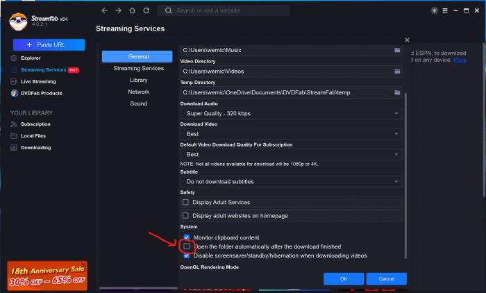Click the Paste URL button

point(49,44)
